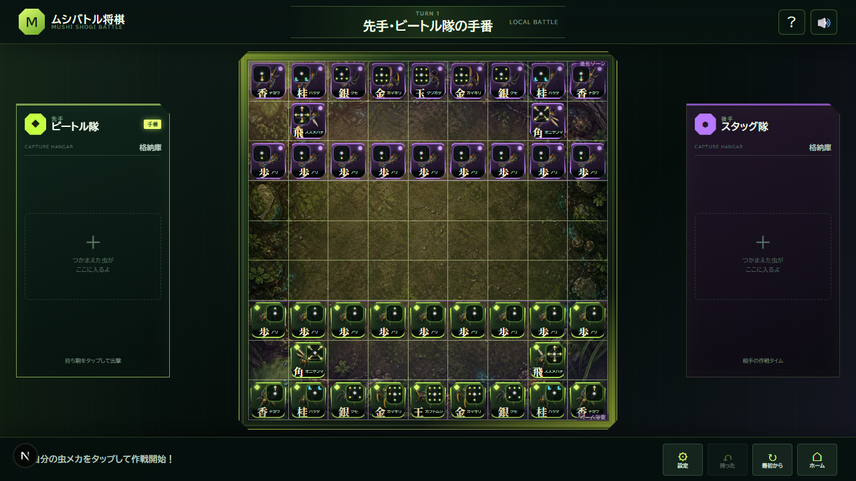Restart the game with 最初から
The image size is (856, 481).
(x=772, y=460)
